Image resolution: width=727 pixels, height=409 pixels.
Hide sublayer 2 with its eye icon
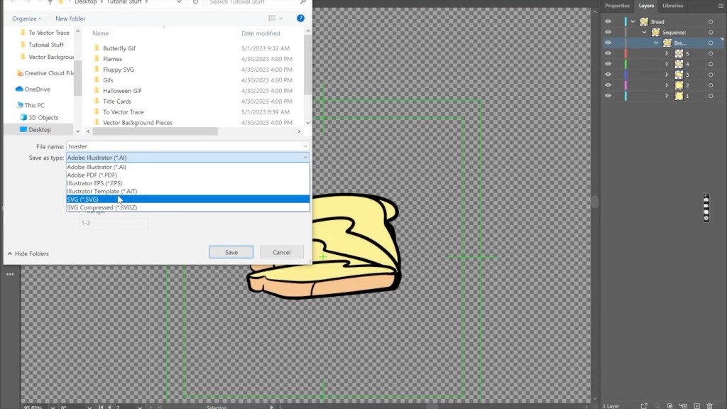[608, 85]
